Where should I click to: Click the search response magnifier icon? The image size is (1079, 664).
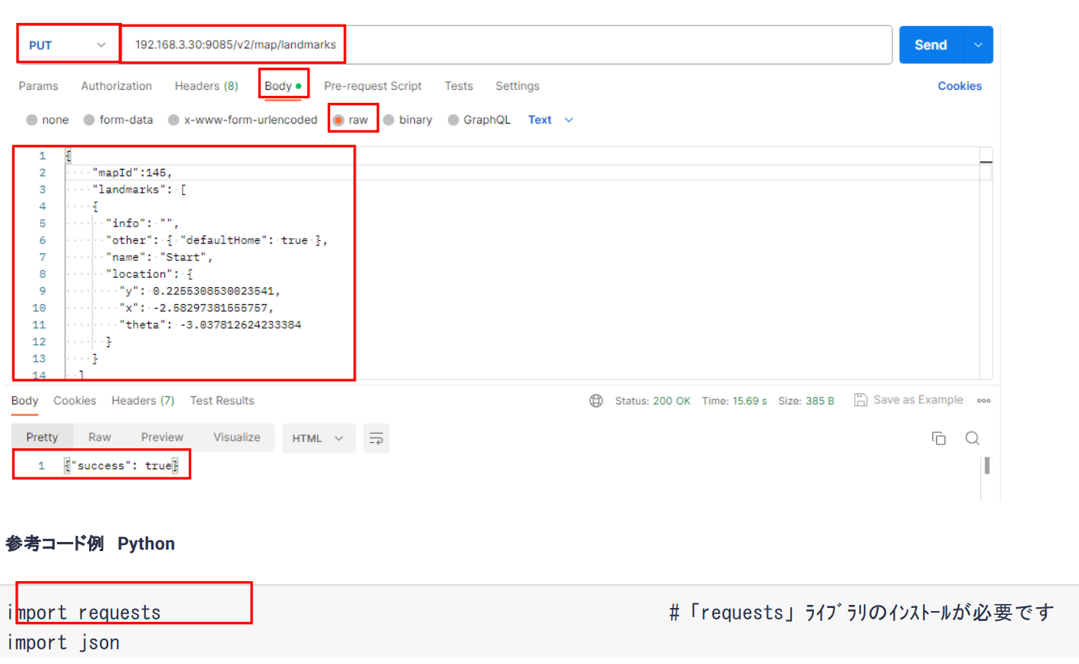[972, 438]
